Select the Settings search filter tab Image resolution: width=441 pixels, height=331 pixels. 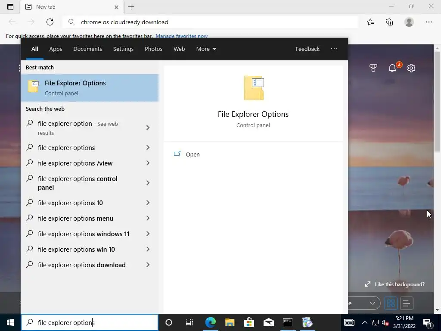pos(123,49)
